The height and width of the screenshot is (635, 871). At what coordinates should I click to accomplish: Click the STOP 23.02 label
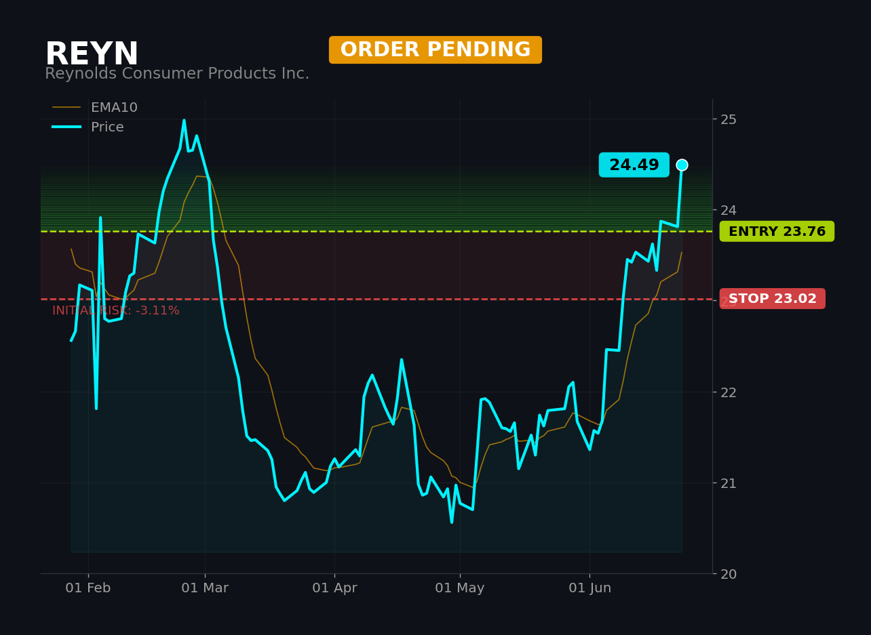point(773,299)
